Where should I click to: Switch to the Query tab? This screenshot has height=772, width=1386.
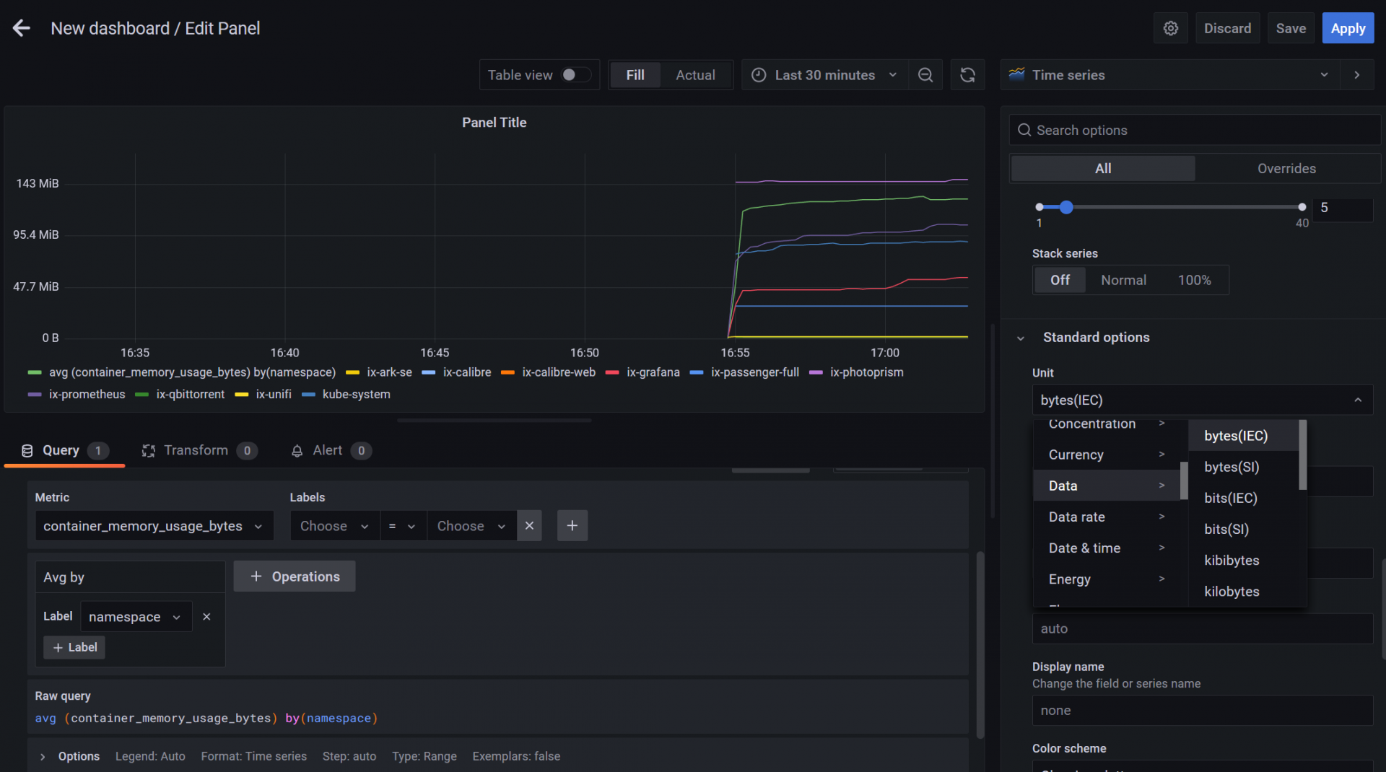click(x=64, y=450)
